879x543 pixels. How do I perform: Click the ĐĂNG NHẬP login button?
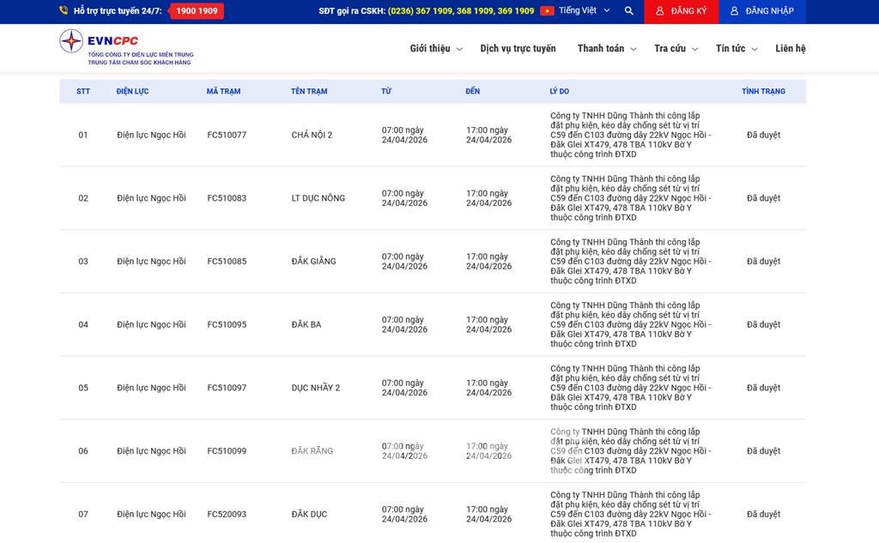(761, 11)
